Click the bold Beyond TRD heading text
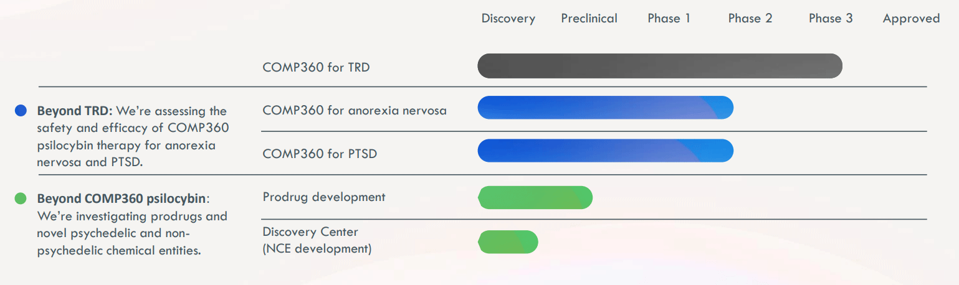The height and width of the screenshot is (285, 959). (x=73, y=111)
